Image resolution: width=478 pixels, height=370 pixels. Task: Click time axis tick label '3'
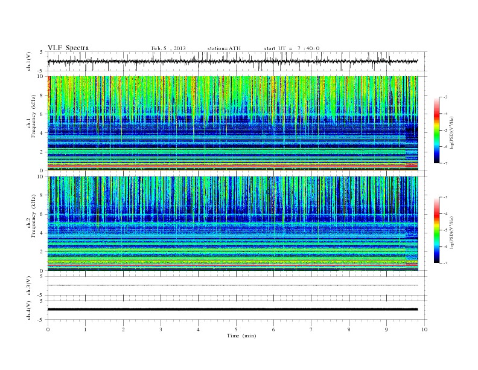coord(161,329)
